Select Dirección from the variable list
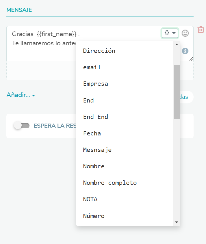This screenshot has width=206, height=244. pos(99,51)
